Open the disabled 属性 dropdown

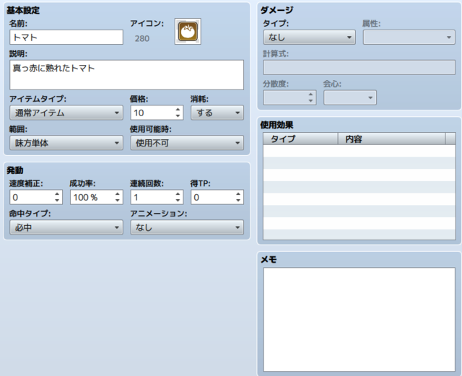409,38
